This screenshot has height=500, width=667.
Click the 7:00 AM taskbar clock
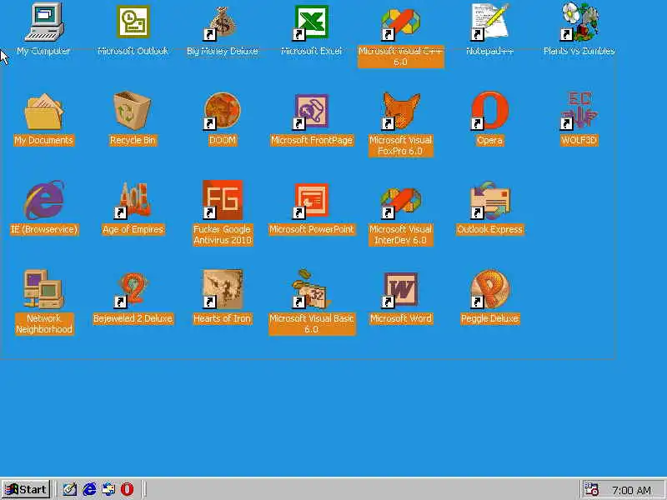(631, 490)
